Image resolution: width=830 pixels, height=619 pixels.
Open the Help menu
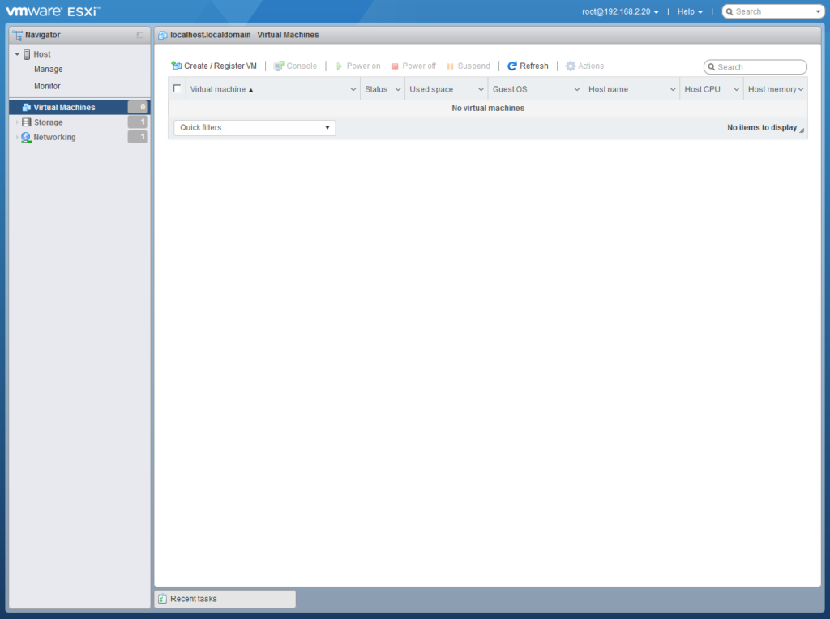(x=688, y=11)
